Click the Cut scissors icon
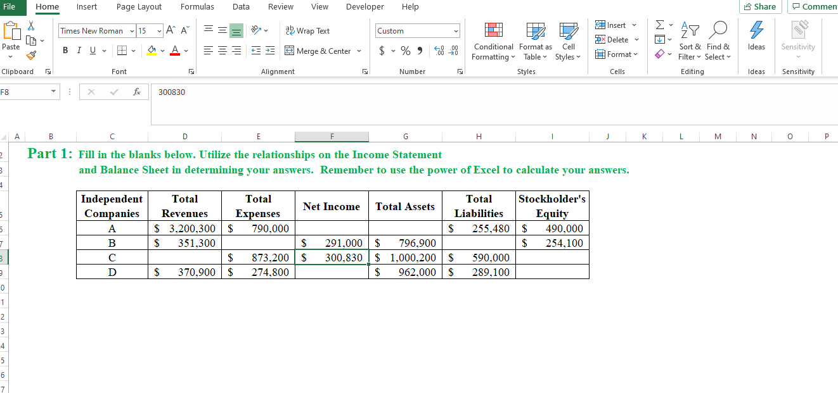 click(x=30, y=23)
